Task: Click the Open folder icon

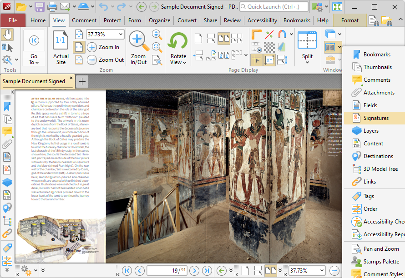Action: 21,7
